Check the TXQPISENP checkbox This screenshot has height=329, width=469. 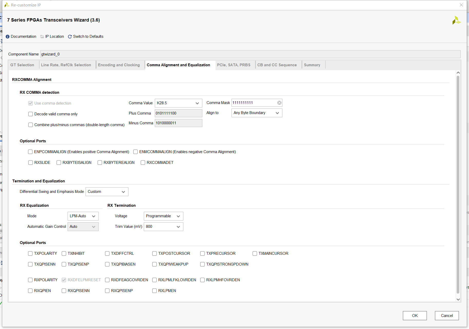64,264
